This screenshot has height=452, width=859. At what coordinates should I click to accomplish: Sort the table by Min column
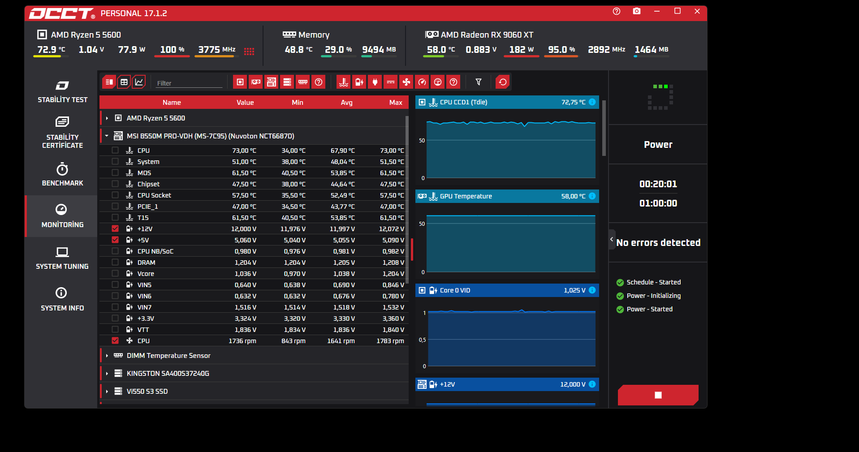(298, 103)
